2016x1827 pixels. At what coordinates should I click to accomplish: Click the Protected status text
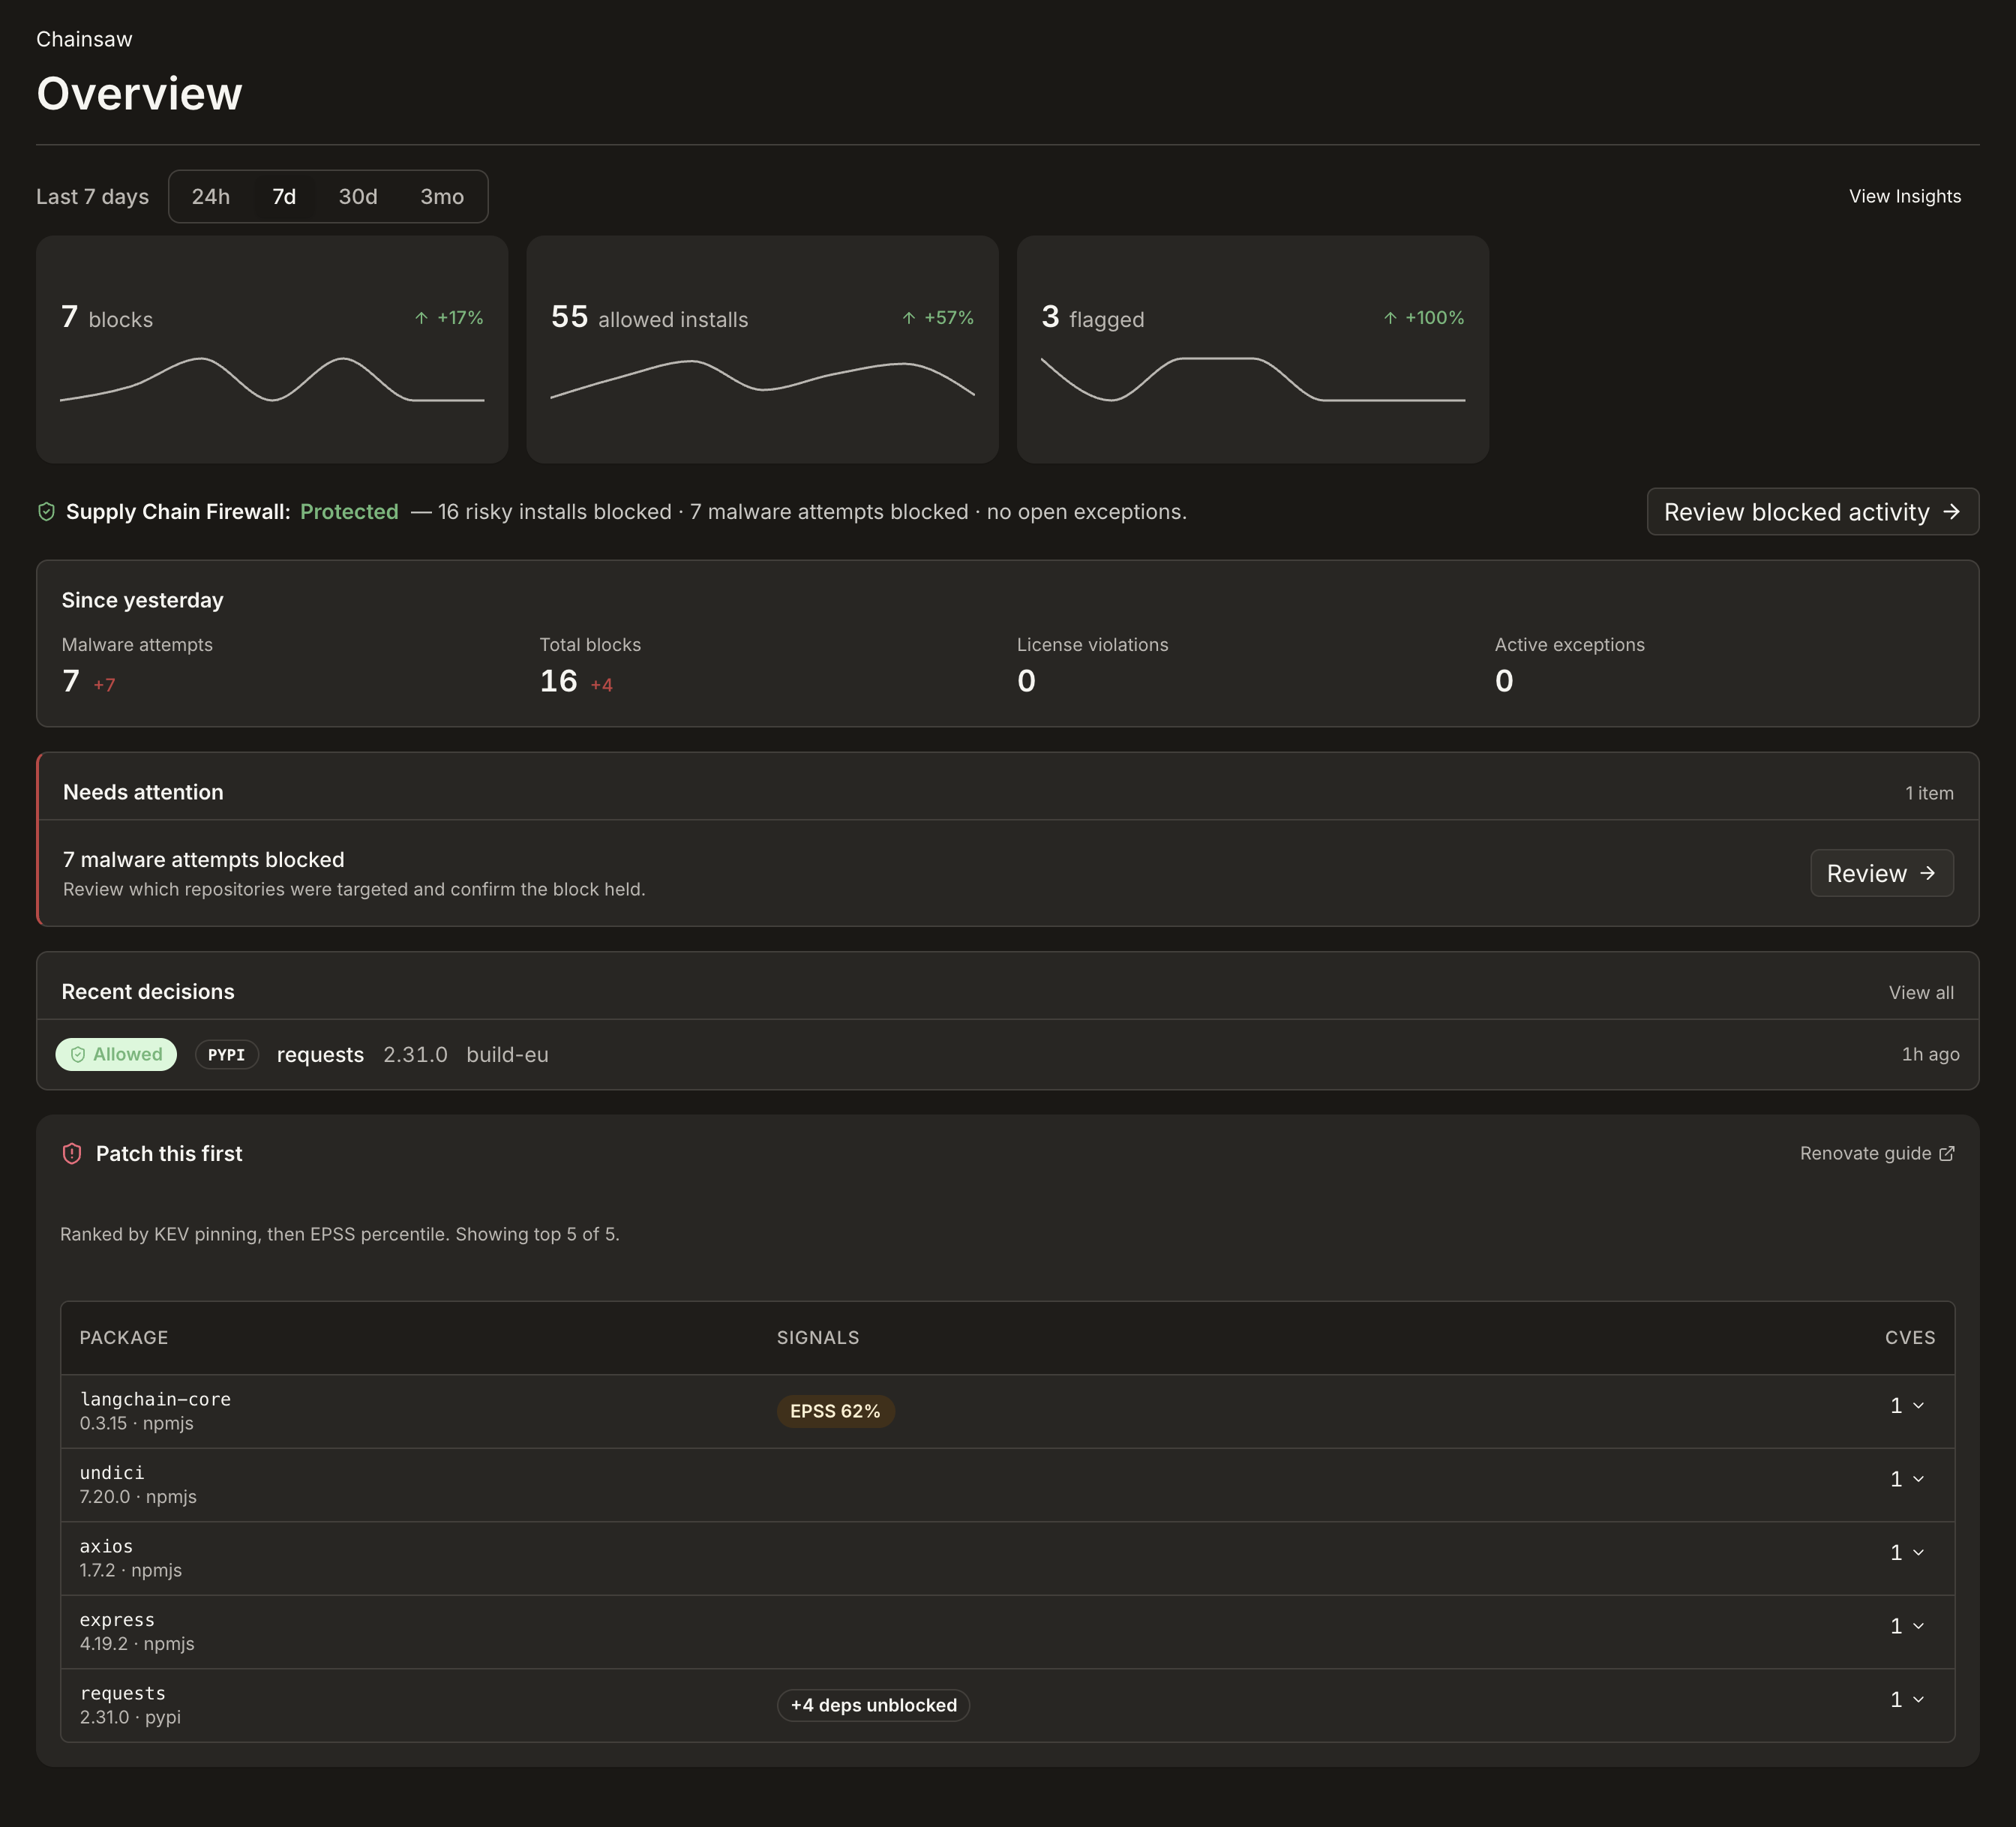coord(349,512)
